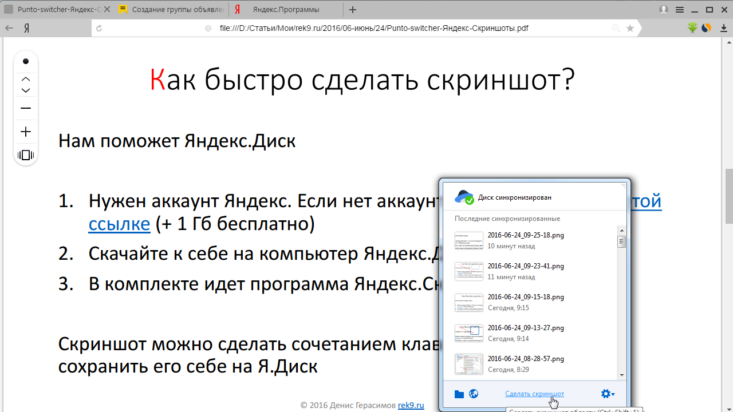Open thumbnail of 2016-06-24_09-25-18.png

[x=468, y=240]
